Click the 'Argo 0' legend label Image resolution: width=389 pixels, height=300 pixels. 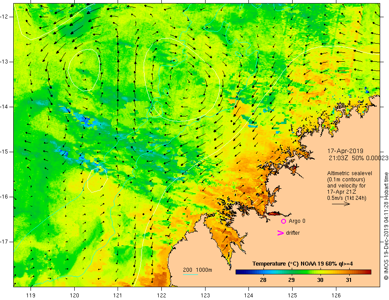click(297, 221)
